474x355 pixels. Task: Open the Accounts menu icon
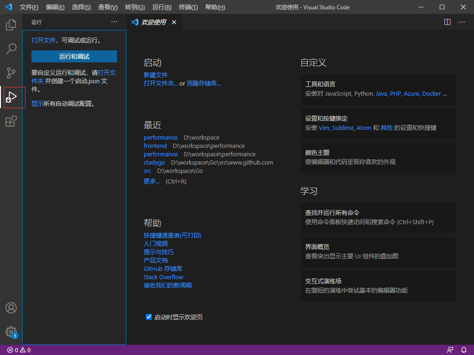coord(11,308)
